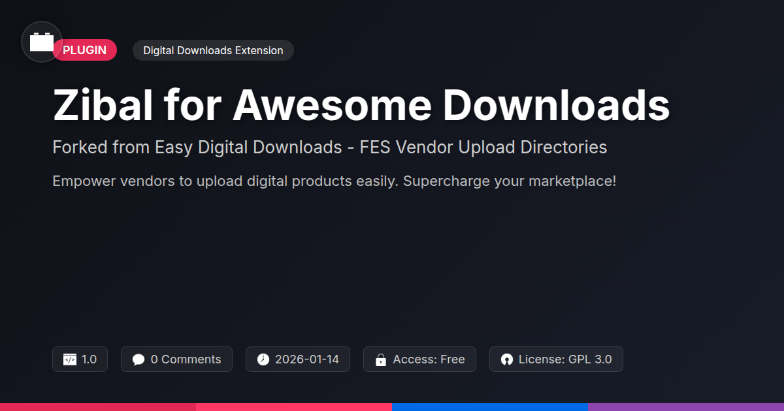
Task: Click the version code icon
Action: coord(70,359)
